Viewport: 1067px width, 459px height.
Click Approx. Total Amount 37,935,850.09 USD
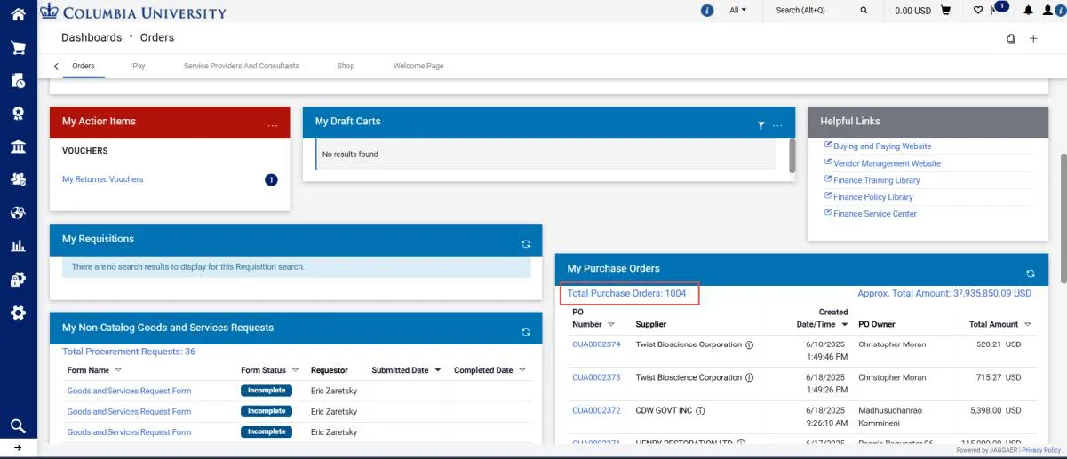click(x=944, y=293)
